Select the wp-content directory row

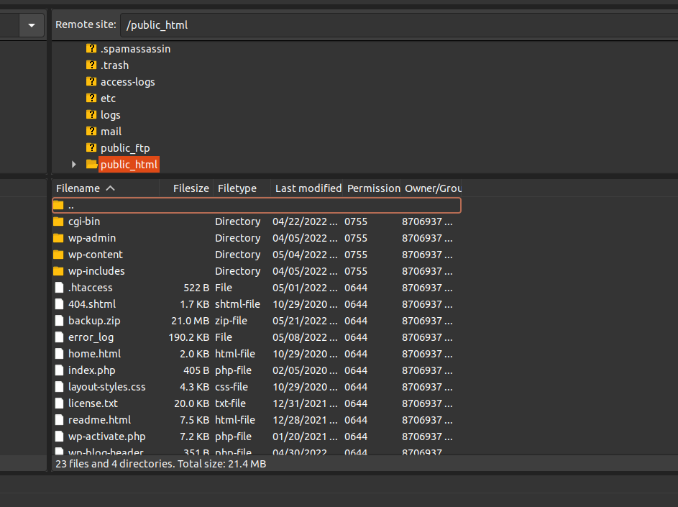pos(96,255)
